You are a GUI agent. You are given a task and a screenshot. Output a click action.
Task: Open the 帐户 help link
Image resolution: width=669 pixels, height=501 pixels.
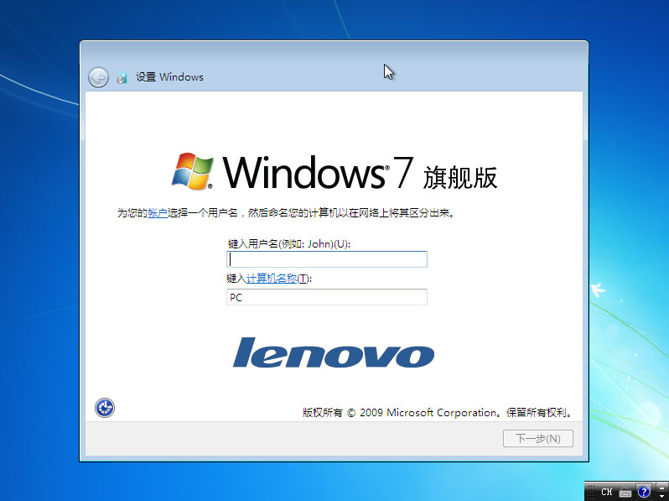[x=157, y=212]
